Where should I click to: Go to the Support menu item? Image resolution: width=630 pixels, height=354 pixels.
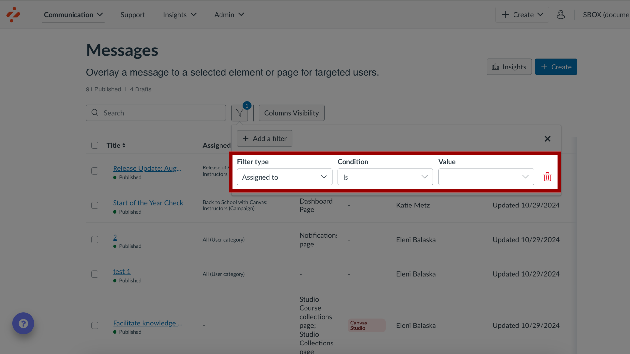pos(133,15)
